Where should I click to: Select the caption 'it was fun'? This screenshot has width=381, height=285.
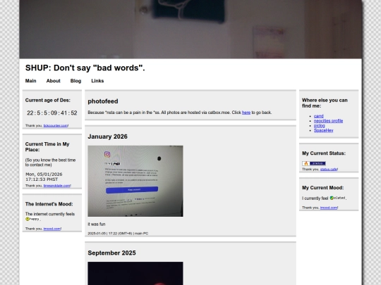click(x=97, y=224)
